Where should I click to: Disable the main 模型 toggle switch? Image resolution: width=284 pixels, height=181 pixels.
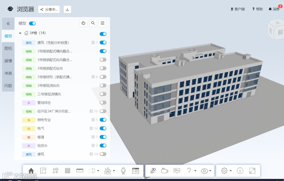click(x=32, y=23)
